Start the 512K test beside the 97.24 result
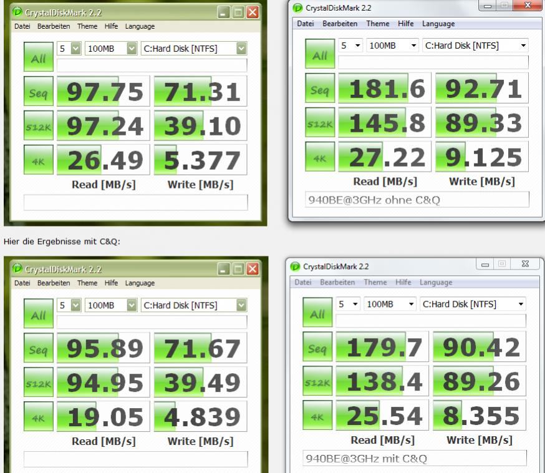The image size is (545, 473). (x=39, y=125)
